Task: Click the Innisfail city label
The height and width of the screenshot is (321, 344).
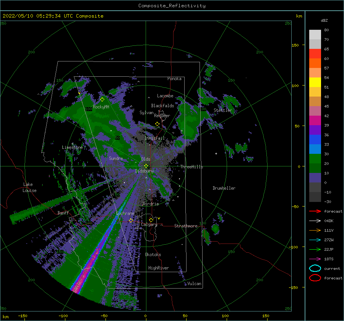Action: click(x=154, y=138)
